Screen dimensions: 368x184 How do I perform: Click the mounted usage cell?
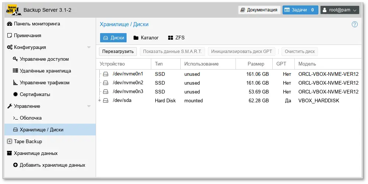208,101
